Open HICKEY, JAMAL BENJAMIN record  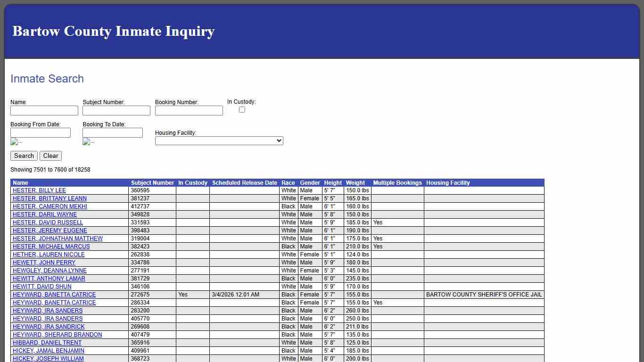48,351
